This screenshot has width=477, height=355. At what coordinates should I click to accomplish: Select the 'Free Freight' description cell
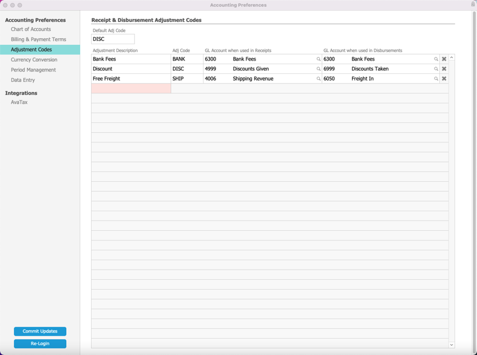pyautogui.click(x=131, y=78)
